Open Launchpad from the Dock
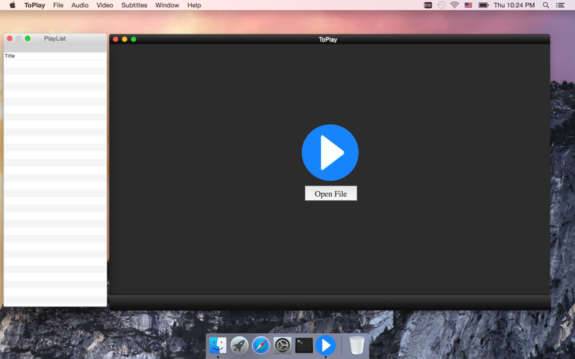The height and width of the screenshot is (359, 575). 239,345
